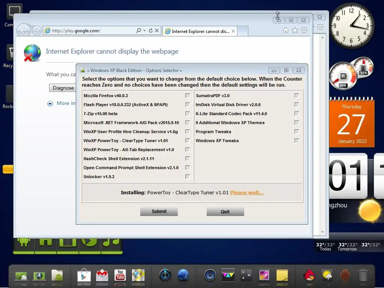
Task: Open the yellow sticky note dock icon
Action: [282, 275]
